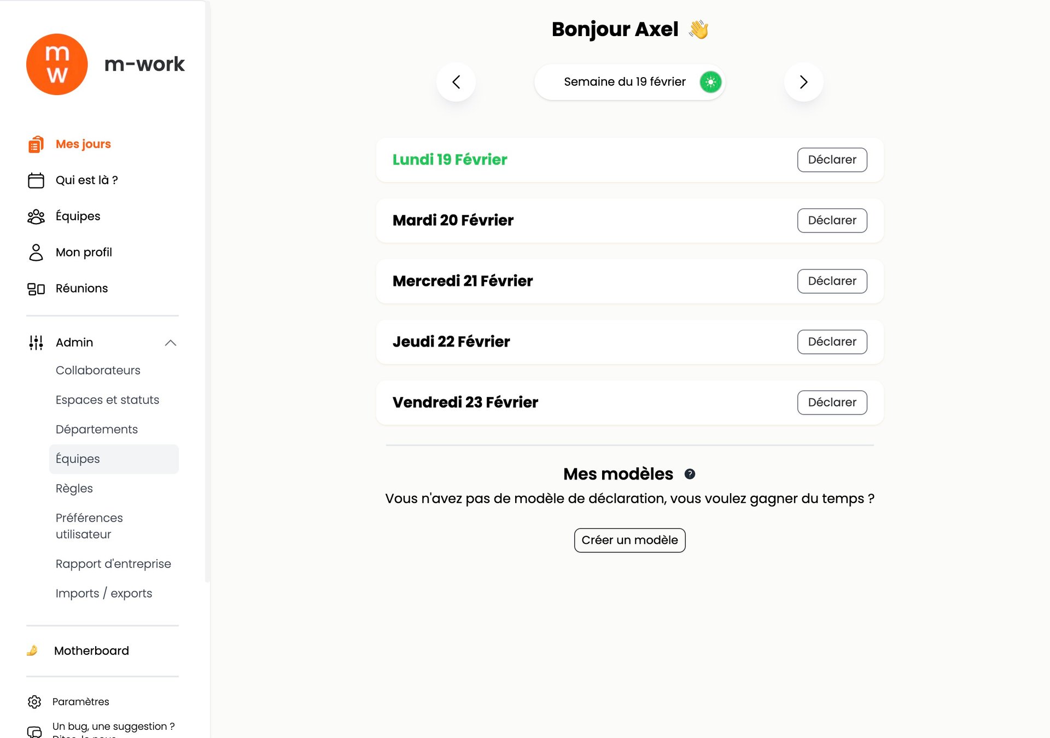Open Rapport d'entreprise admin item

click(x=113, y=564)
